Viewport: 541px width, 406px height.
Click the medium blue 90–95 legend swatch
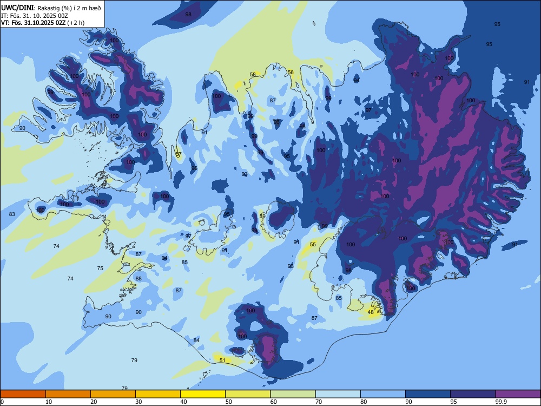[x=428, y=394]
